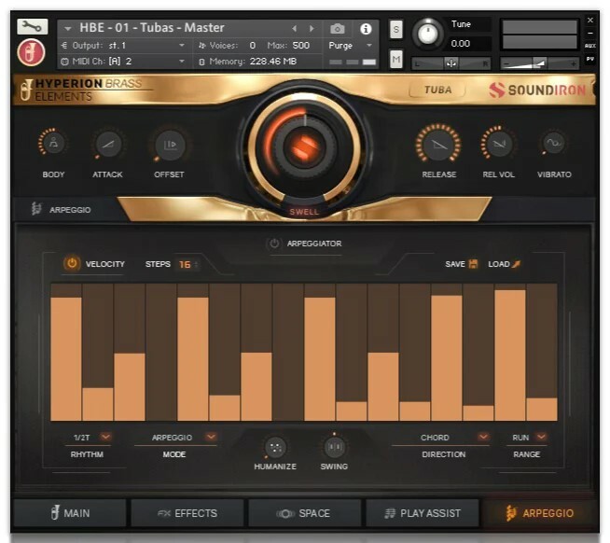
Task: Set velocity of step 4 empty bar
Action: click(x=161, y=352)
